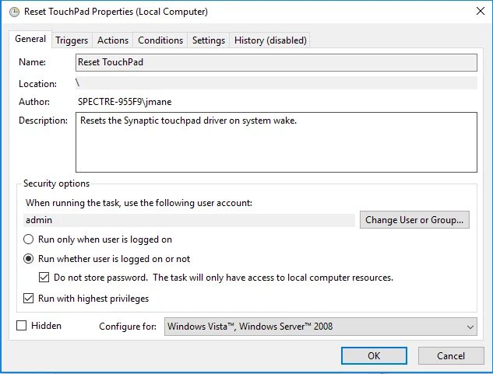Click the Change User or Group button
This screenshot has width=493, height=374.
tap(414, 220)
